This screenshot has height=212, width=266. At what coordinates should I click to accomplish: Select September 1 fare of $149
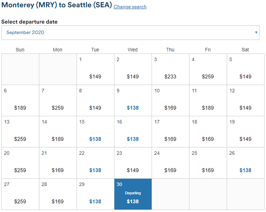[x=95, y=70]
